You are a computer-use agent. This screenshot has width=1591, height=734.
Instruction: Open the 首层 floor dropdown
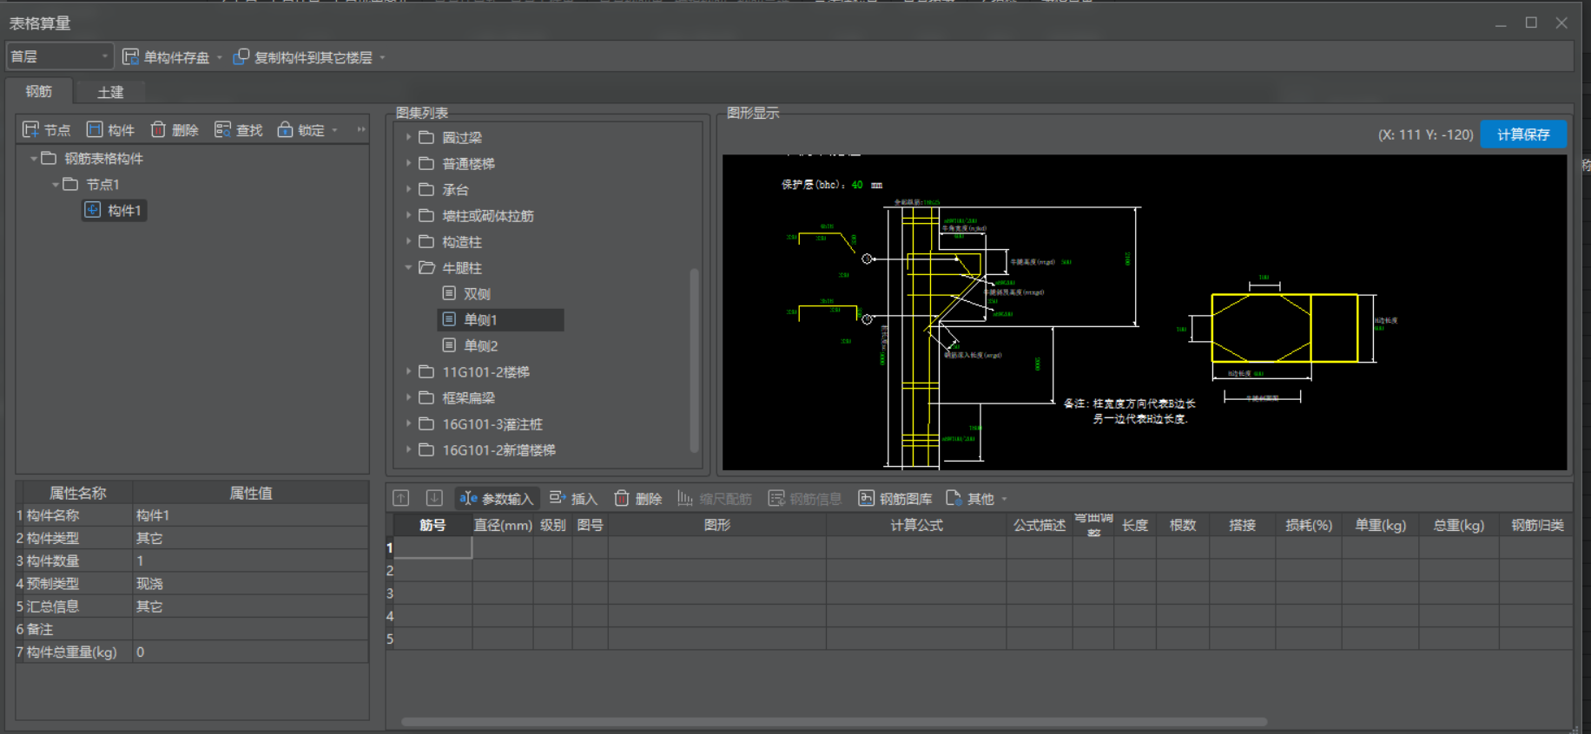(60, 56)
